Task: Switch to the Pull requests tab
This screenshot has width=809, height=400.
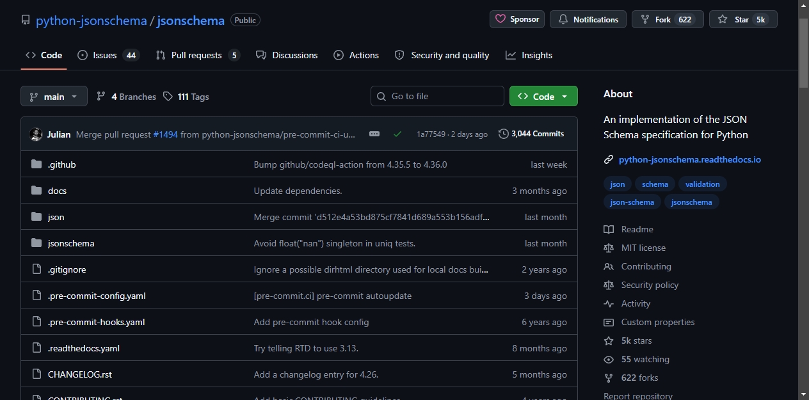Action: click(x=198, y=55)
